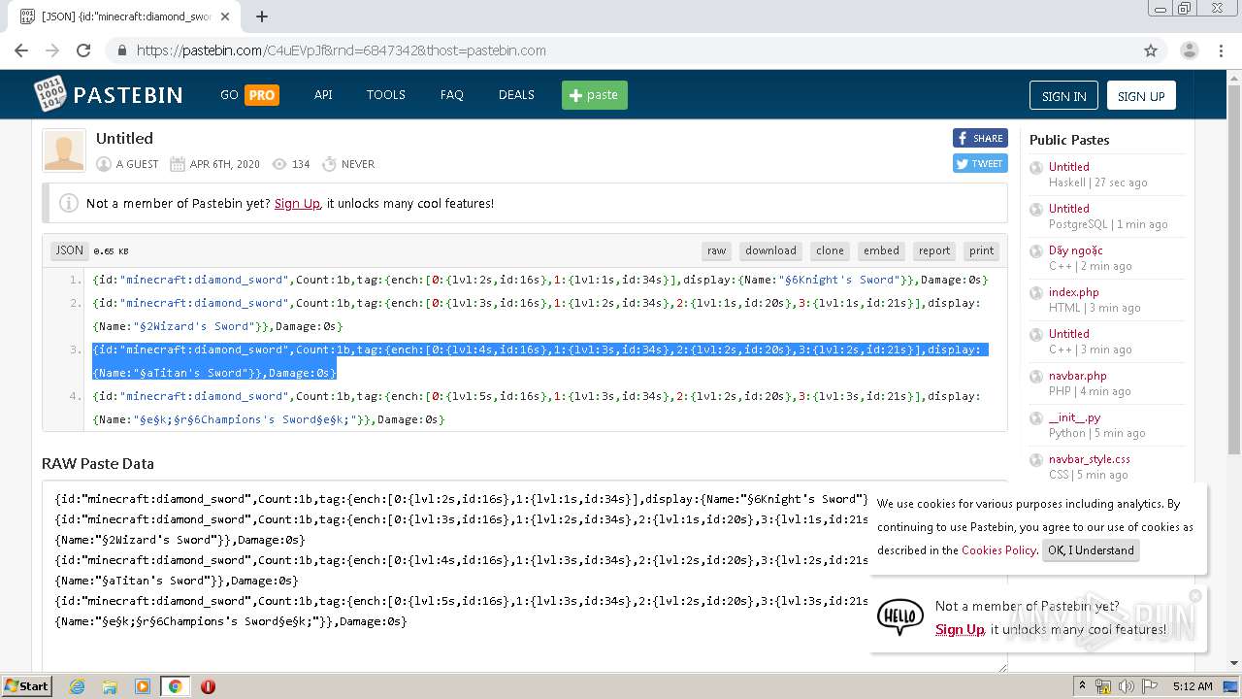Screen dimensions: 1242x699
Task: Click the globe icon beside navbar.php
Action: [1036, 377]
